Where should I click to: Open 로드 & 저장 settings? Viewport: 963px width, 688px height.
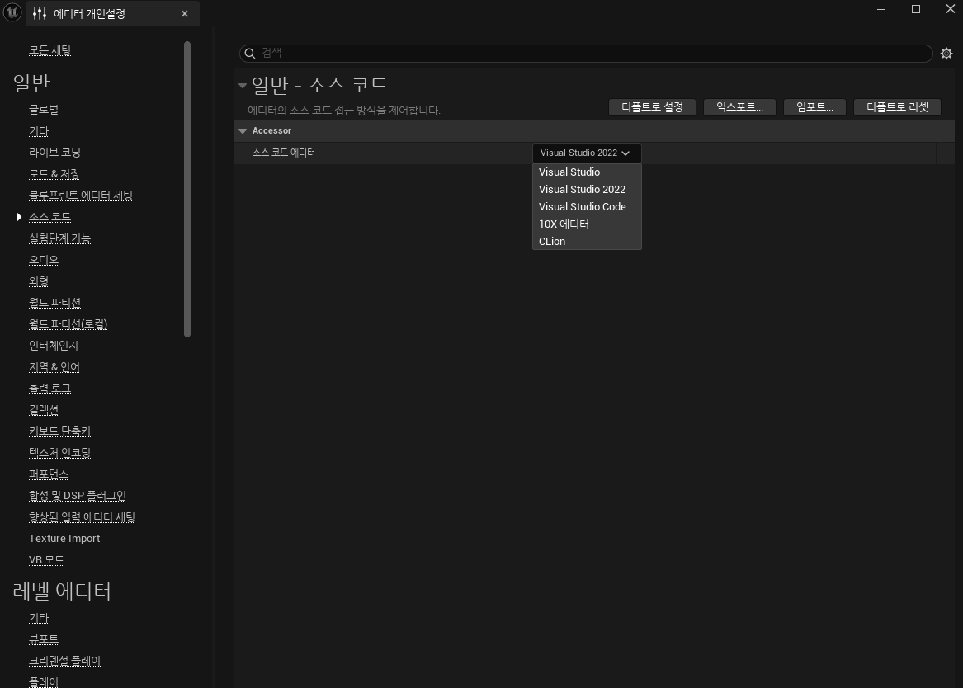click(x=54, y=174)
